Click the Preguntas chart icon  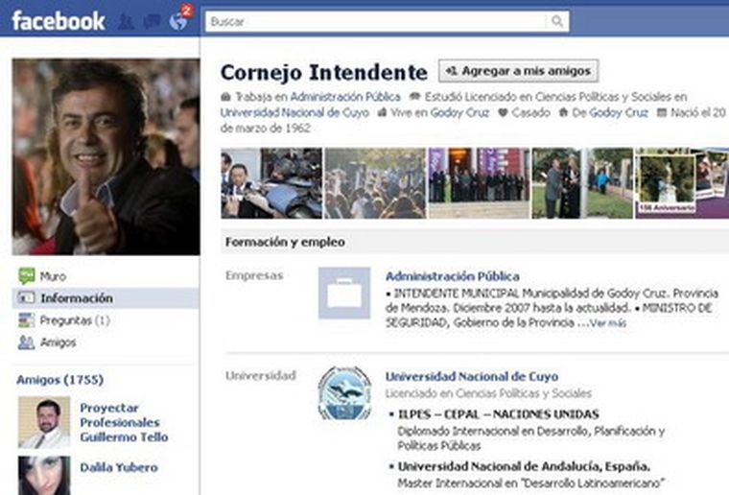pyautogui.click(x=26, y=320)
